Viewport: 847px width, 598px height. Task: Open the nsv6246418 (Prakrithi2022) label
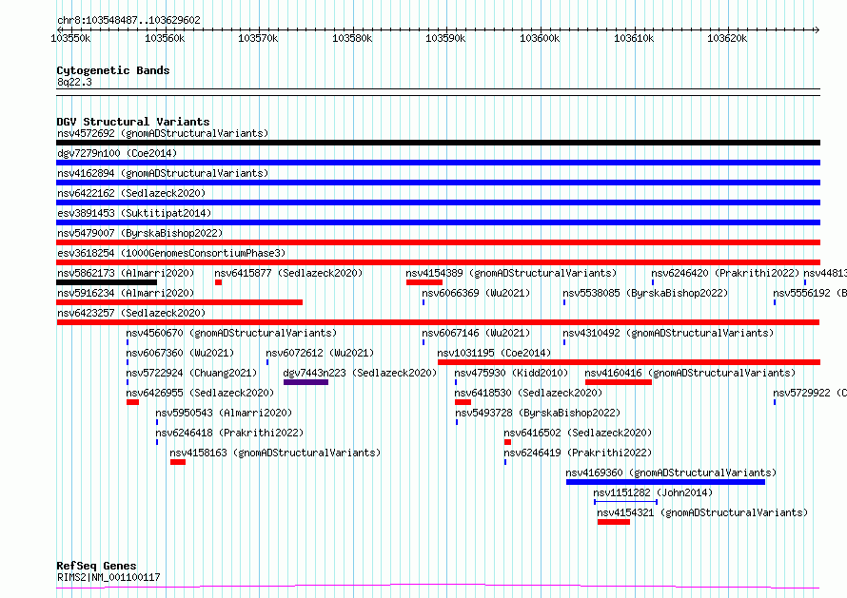coord(229,433)
